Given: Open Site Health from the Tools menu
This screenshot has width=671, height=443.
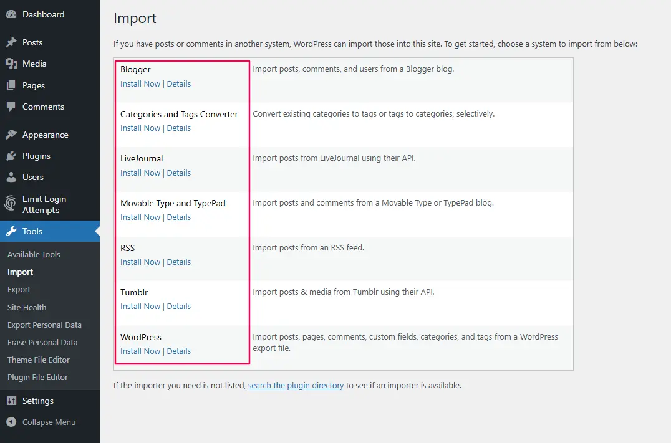Looking at the screenshot, I should click(x=27, y=307).
